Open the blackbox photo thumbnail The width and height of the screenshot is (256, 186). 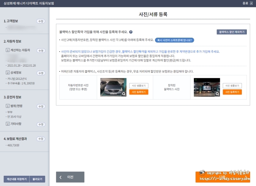(x=207, y=87)
